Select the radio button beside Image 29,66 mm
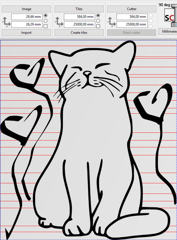This screenshot has height=240, width=177. pyautogui.click(x=46, y=15)
